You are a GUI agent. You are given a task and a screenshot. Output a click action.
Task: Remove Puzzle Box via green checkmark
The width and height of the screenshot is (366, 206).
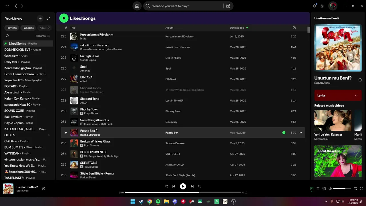click(284, 133)
